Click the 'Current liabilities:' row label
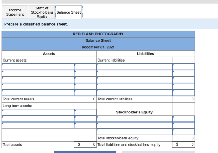Screen dimensions: 218x153 (x=111, y=60)
